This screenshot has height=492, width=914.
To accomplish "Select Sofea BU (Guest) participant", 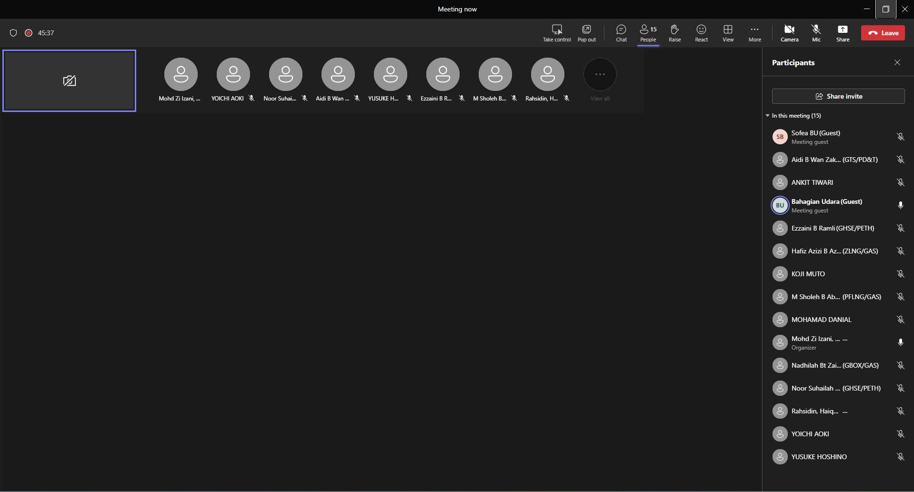I will [838, 137].
